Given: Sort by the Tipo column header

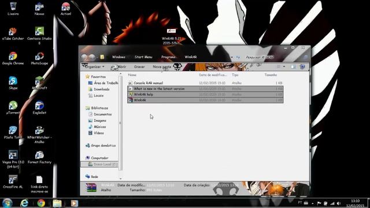Looking at the screenshot, I should (x=235, y=75).
